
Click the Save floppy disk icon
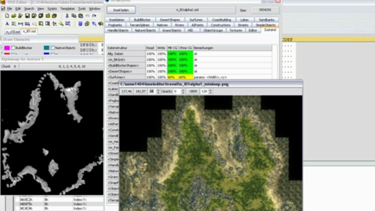click(x=27, y=16)
